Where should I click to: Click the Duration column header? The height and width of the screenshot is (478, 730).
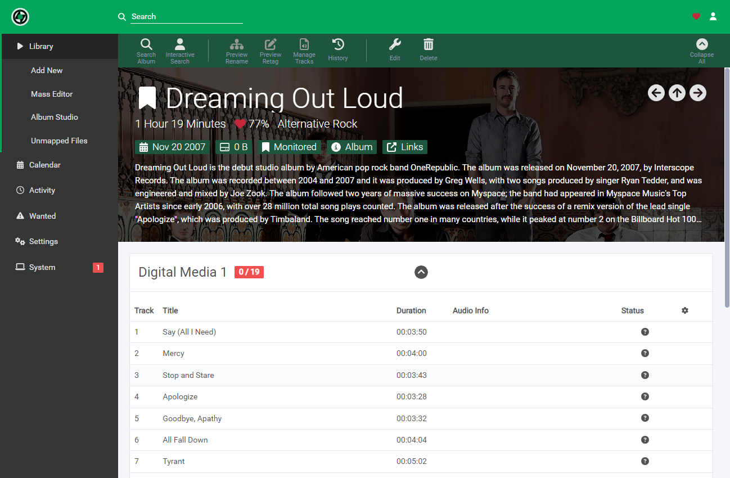tap(411, 310)
